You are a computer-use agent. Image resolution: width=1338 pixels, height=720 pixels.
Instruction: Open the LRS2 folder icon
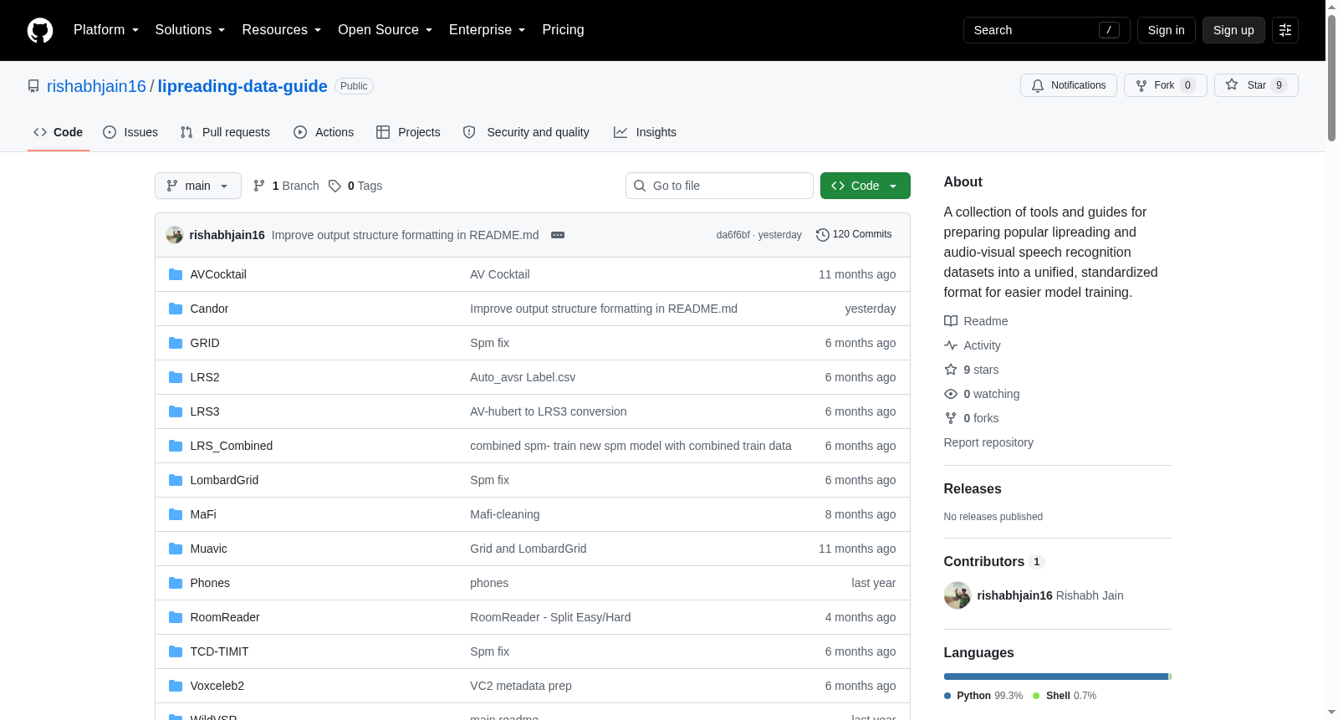176,377
